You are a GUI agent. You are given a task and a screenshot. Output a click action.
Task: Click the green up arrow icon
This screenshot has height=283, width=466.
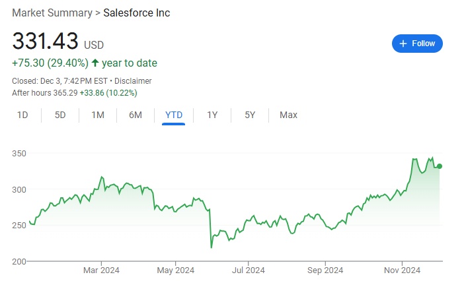(95, 63)
